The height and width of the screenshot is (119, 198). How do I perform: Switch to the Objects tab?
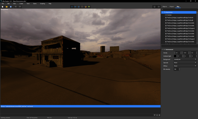coord(164,7)
